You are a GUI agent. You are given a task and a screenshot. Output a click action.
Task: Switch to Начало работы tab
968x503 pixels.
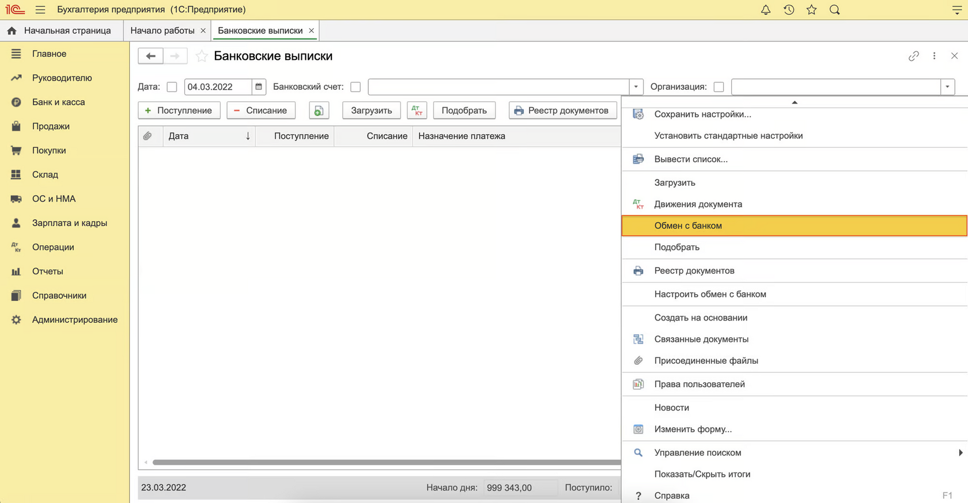click(162, 31)
